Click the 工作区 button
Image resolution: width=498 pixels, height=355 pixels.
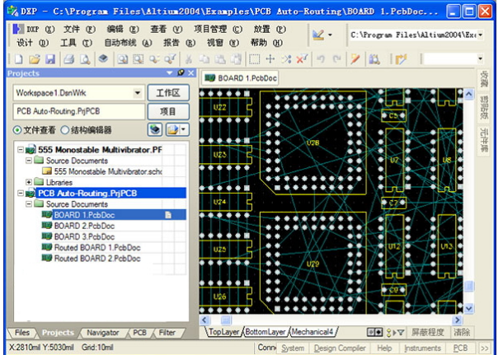pos(168,93)
